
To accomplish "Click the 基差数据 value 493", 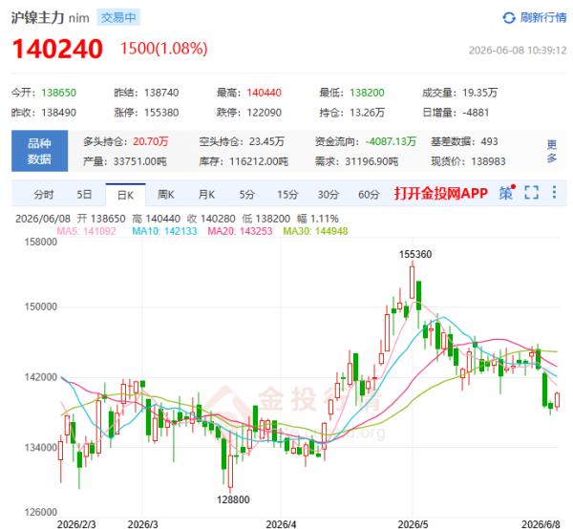I will pyautogui.click(x=489, y=141).
